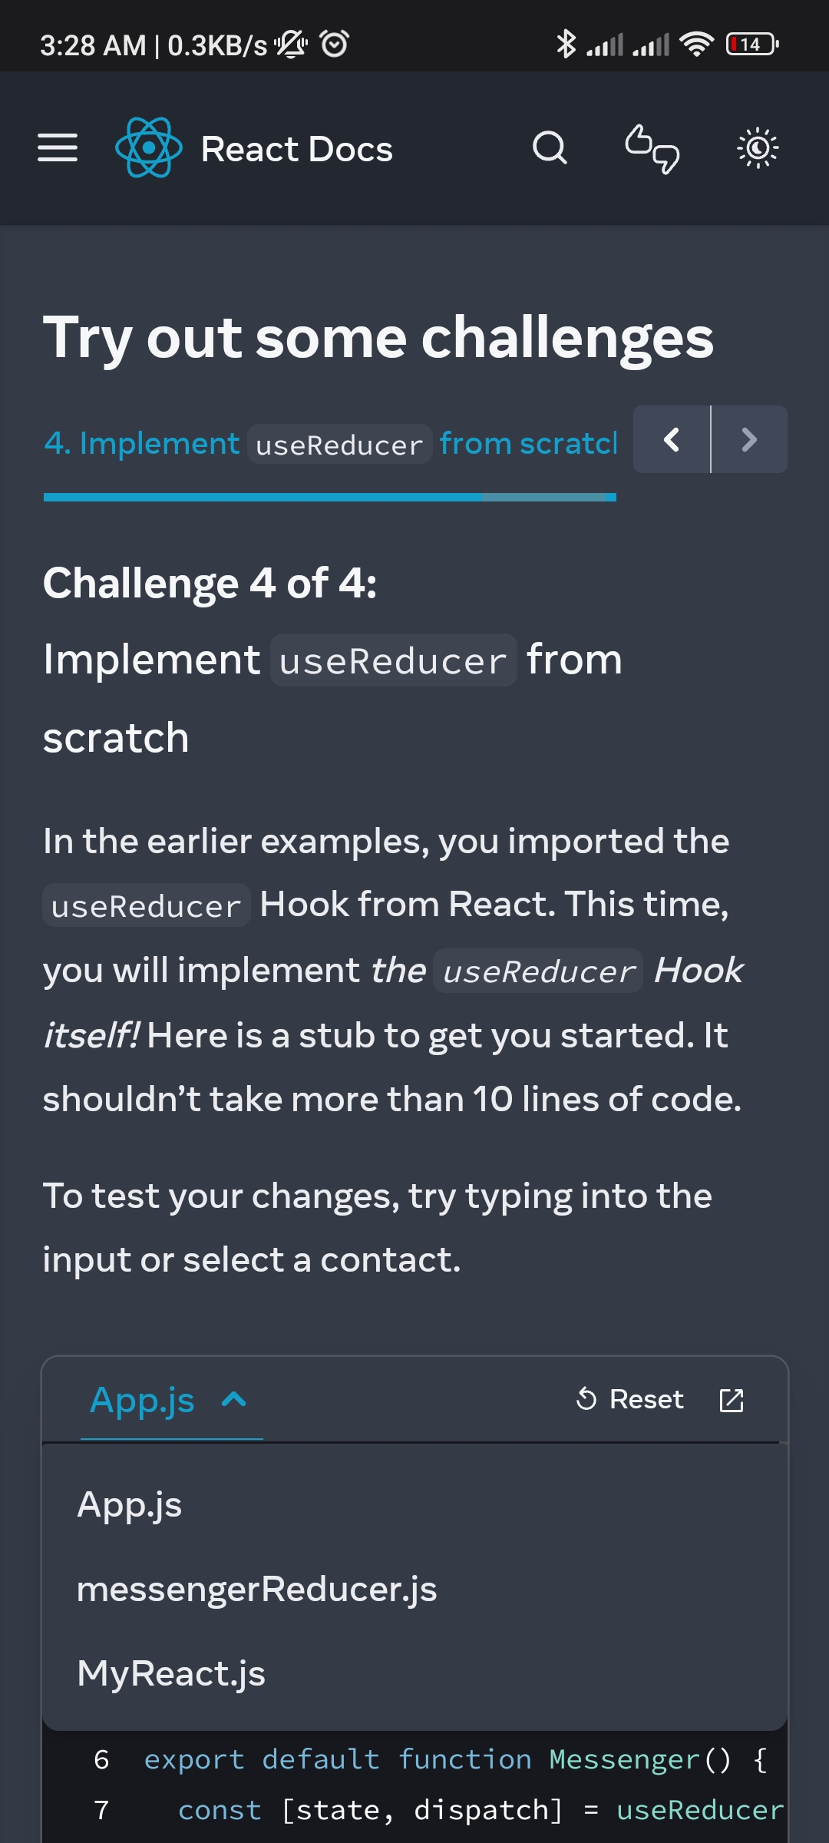
Task: Open the sandbox in a new window
Action: (732, 1399)
